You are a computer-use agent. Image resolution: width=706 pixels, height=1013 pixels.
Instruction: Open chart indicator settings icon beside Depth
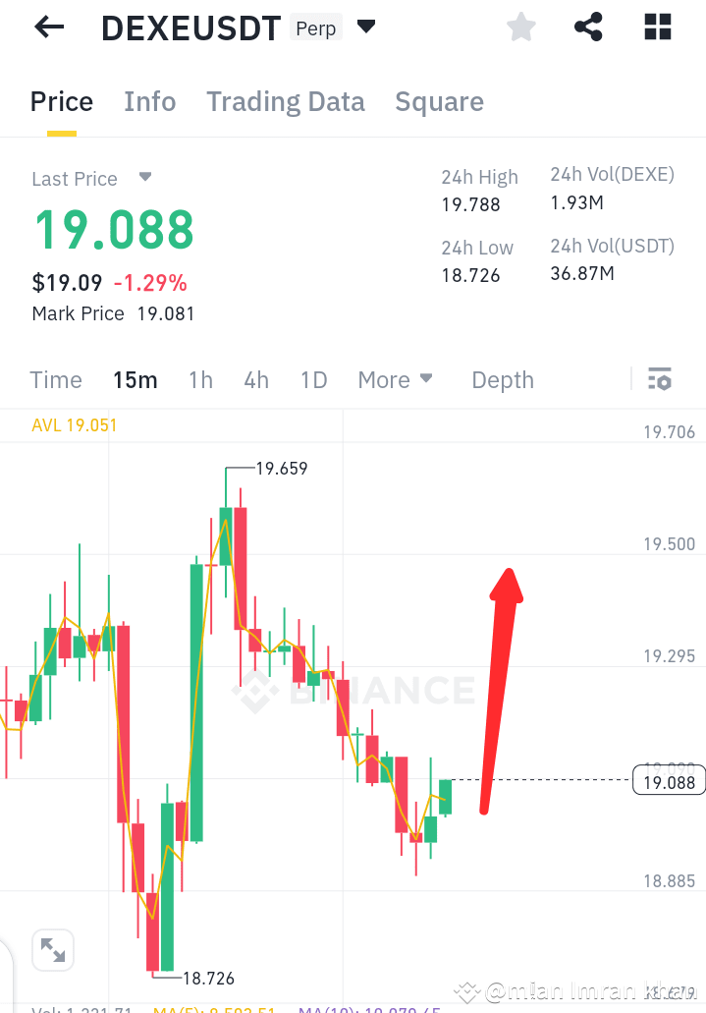coord(660,378)
